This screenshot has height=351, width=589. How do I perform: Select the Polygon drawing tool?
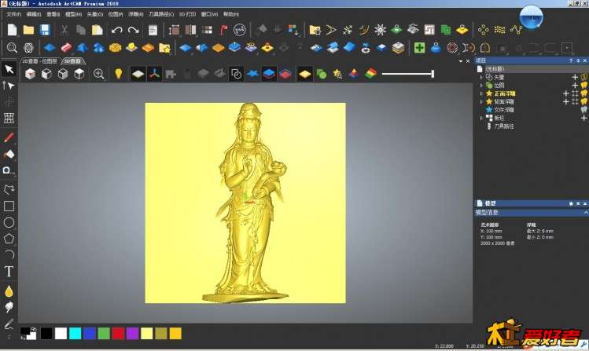pos(9,239)
